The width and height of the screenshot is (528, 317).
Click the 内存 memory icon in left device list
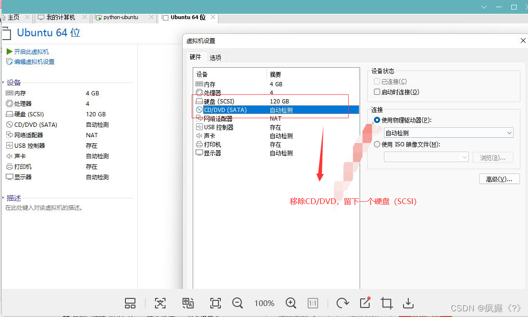10,93
